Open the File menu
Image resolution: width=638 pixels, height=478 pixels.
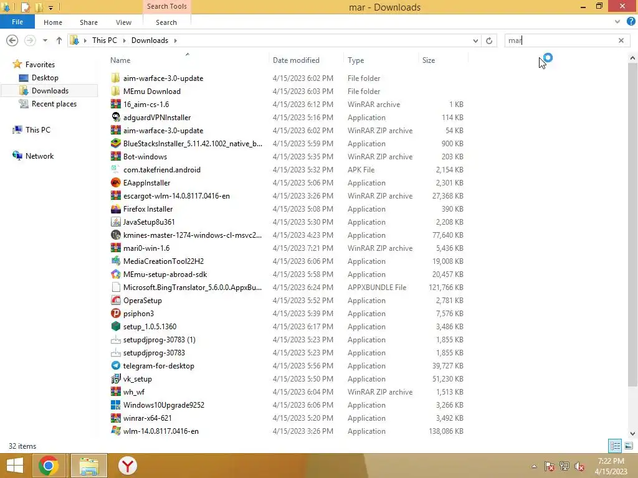[x=17, y=22]
